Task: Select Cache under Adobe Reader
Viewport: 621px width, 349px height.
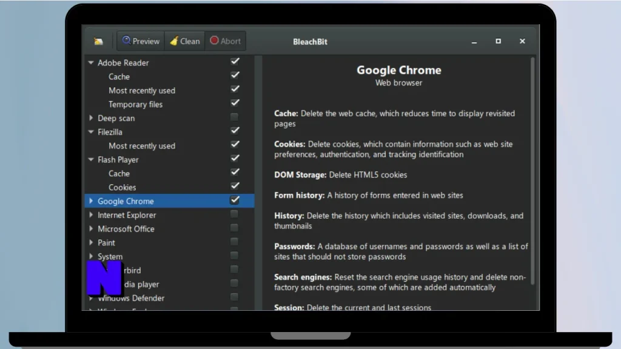Action: [170, 76]
